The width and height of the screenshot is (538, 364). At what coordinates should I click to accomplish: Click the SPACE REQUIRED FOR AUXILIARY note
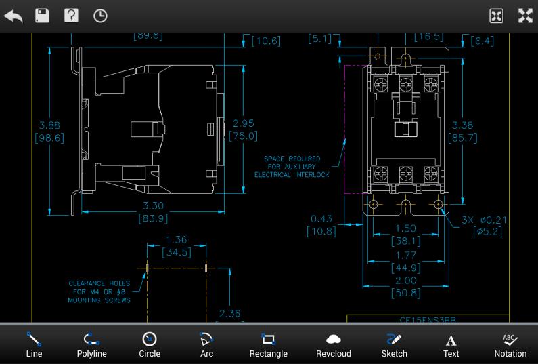pyautogui.click(x=292, y=167)
